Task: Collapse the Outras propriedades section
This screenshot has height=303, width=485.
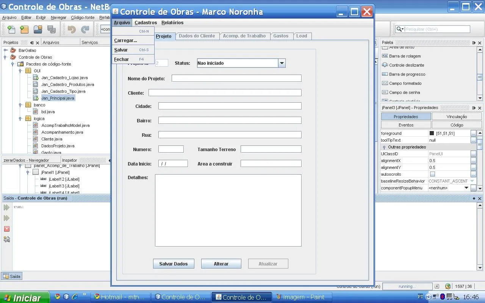Action: click(384, 147)
